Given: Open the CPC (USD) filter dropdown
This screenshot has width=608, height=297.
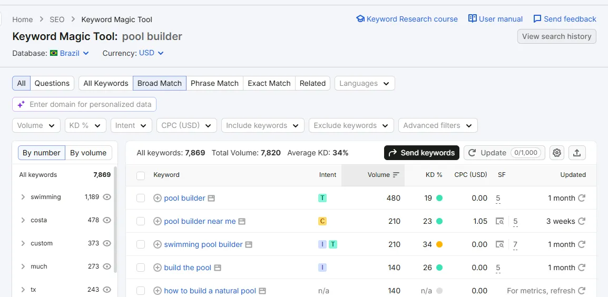Looking at the screenshot, I should (187, 126).
